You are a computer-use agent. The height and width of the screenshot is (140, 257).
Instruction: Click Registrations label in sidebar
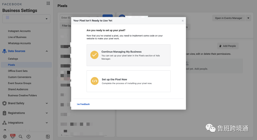click(16, 113)
